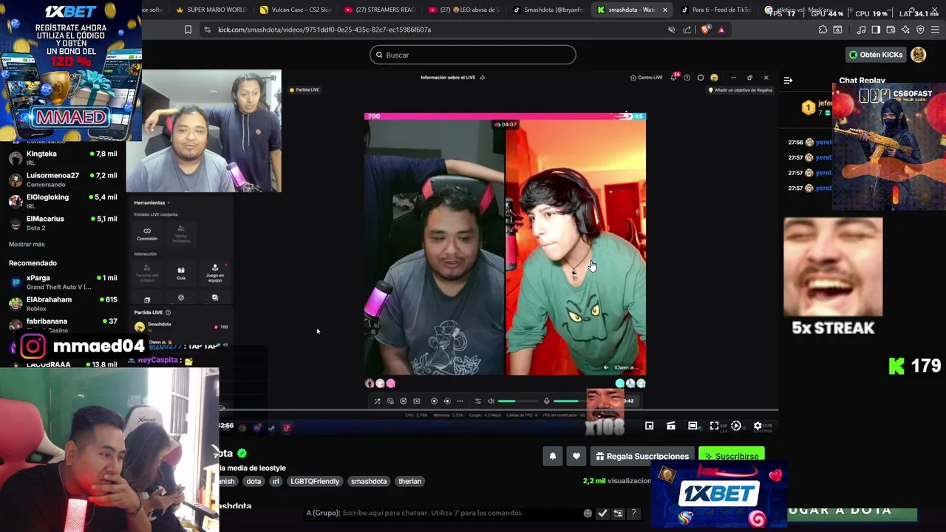The image size is (946, 532).
Task: Open recommended channel fabribanana
Action: coord(63,324)
